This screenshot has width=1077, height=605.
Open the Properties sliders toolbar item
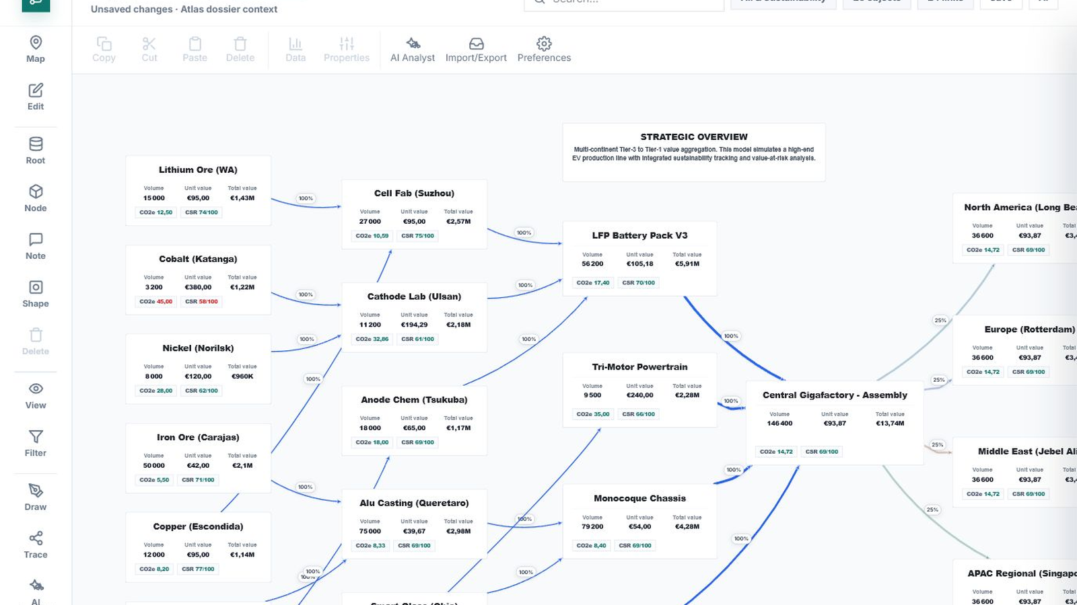[x=347, y=49]
